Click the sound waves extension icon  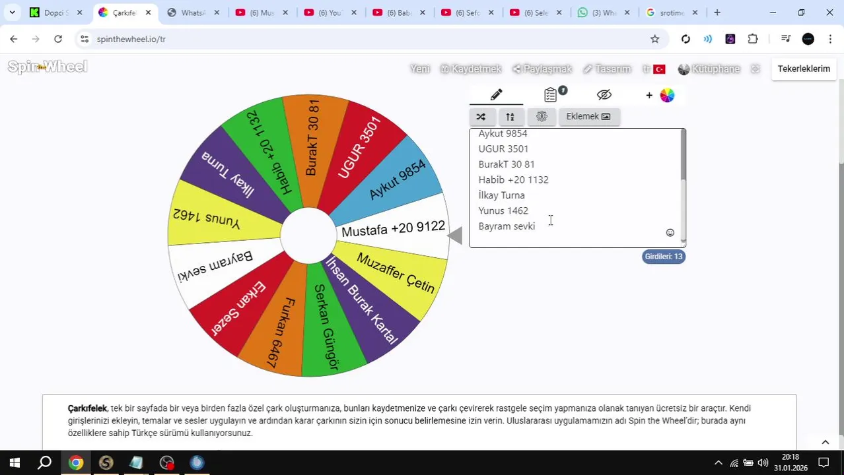click(x=708, y=39)
